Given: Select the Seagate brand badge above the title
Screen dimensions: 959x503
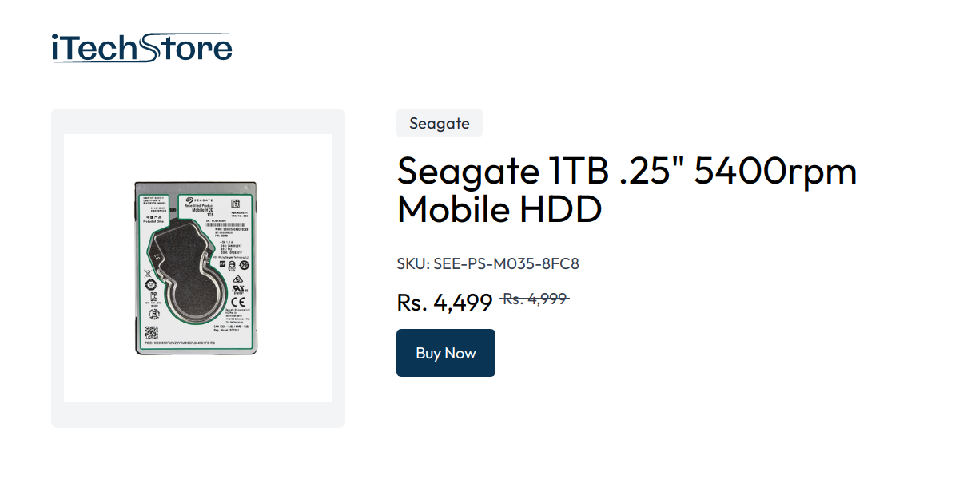Looking at the screenshot, I should 439,123.
